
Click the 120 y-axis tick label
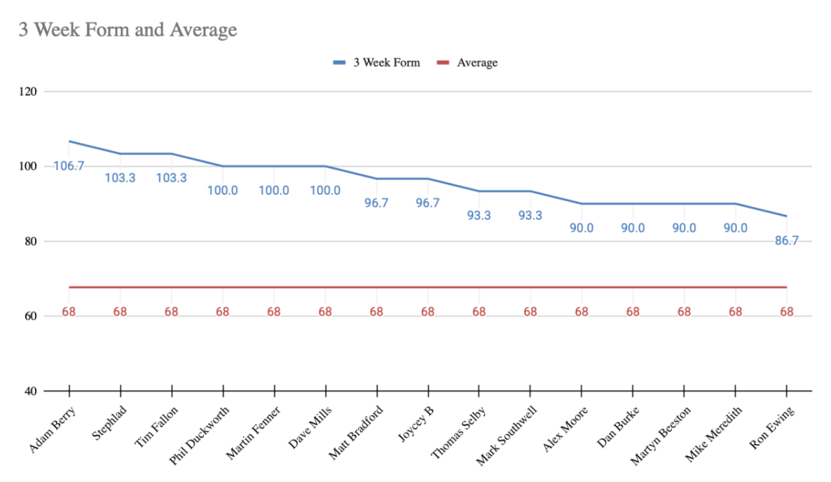[28, 92]
